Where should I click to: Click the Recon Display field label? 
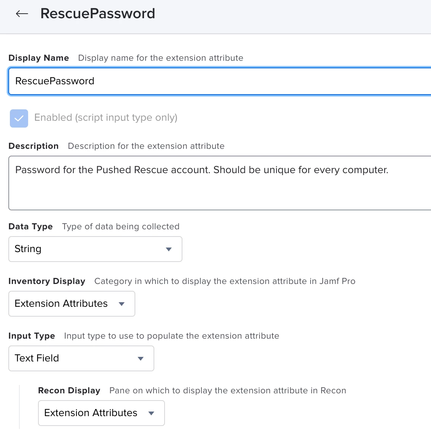click(69, 391)
